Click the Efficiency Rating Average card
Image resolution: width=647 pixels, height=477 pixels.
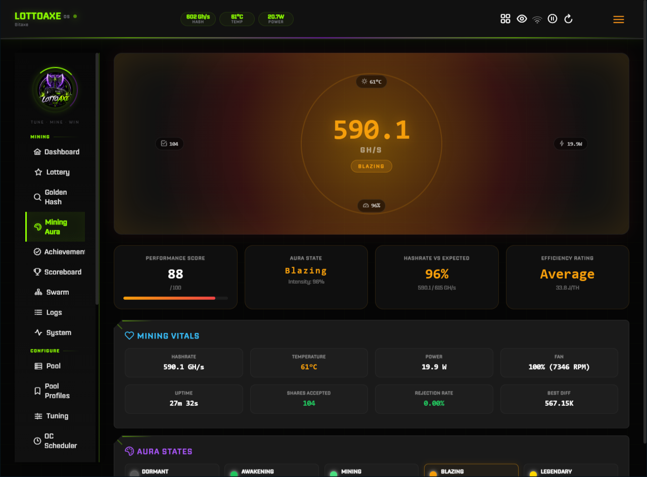tap(568, 277)
